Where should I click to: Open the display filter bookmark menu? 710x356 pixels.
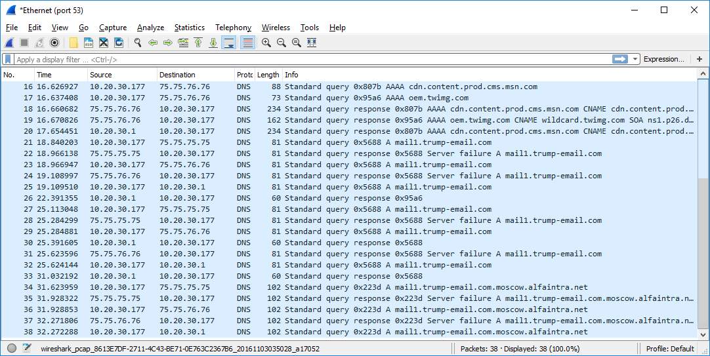tap(8, 59)
